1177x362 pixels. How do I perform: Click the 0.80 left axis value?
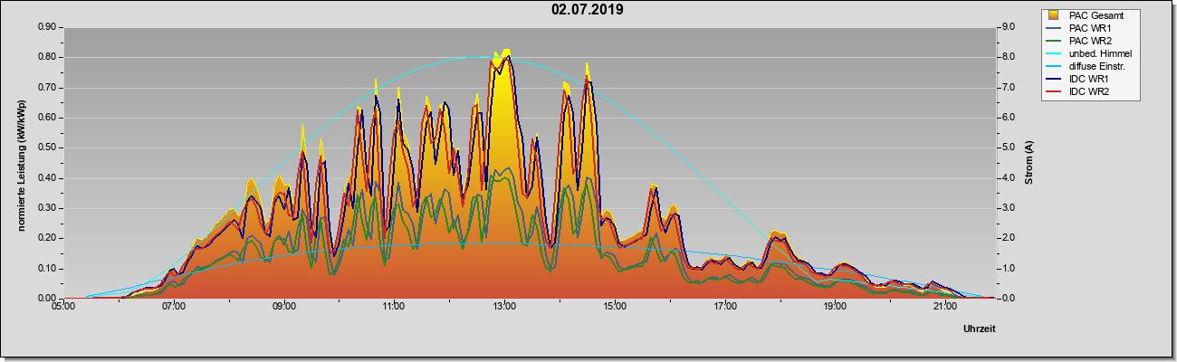click(47, 57)
